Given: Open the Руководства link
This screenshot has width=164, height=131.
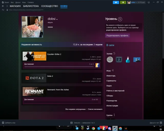Looking at the screenshot, I should (112, 101).
